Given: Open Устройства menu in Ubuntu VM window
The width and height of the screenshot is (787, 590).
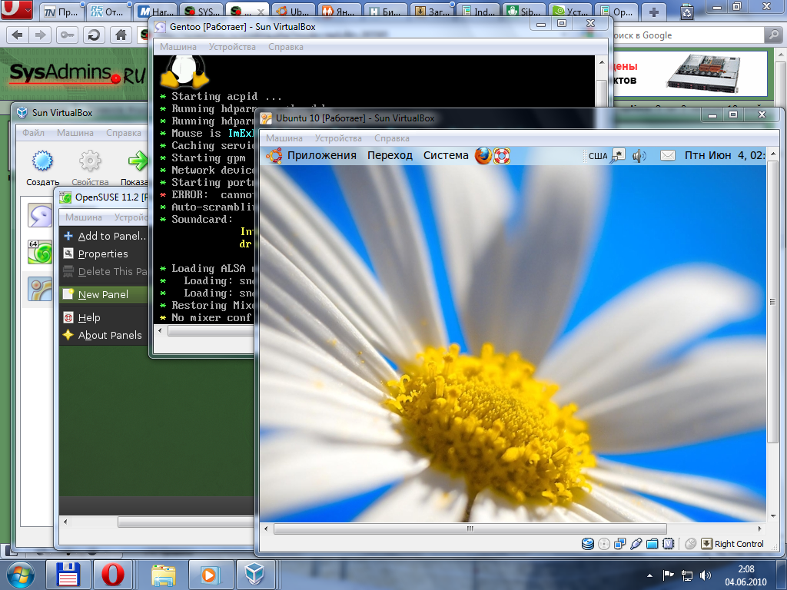Looking at the screenshot, I should (x=338, y=138).
